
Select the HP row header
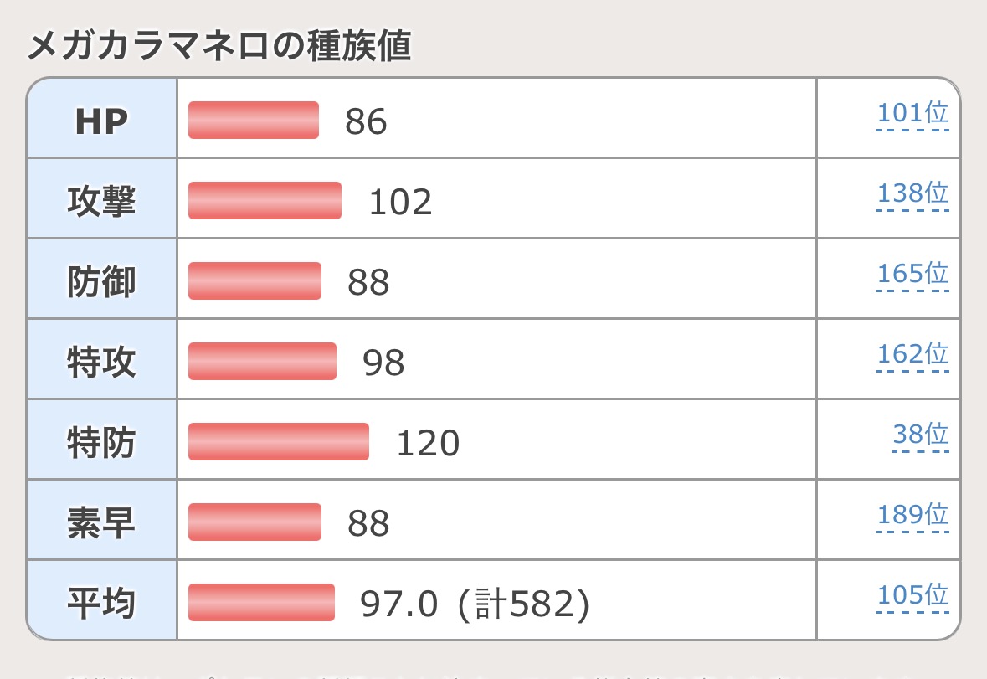tap(101, 121)
